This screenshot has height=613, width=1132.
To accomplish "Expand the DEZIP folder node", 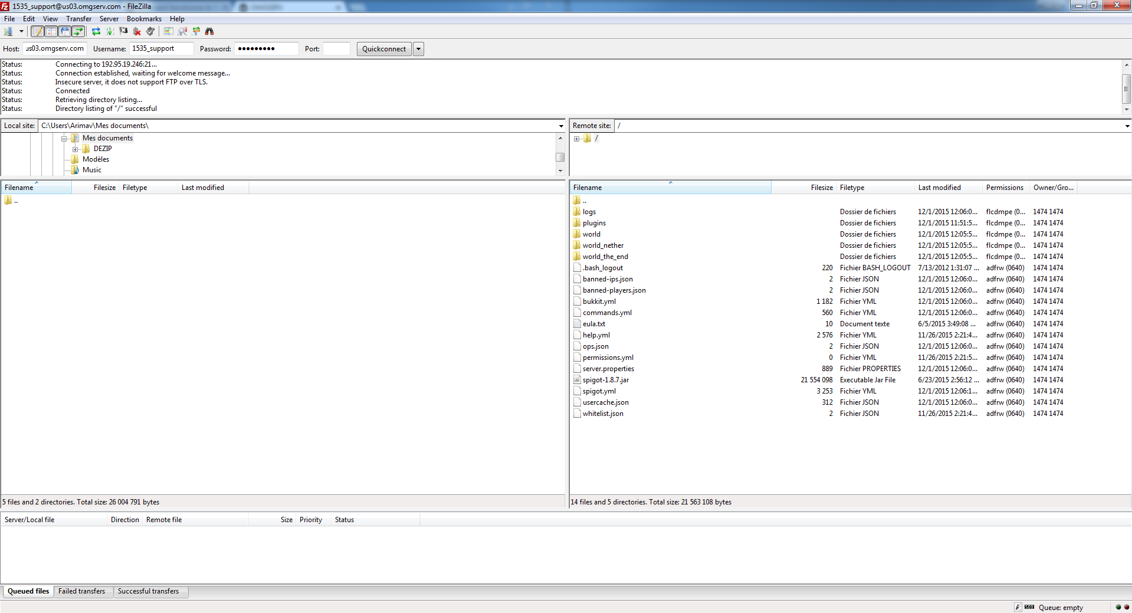I will click(x=76, y=149).
